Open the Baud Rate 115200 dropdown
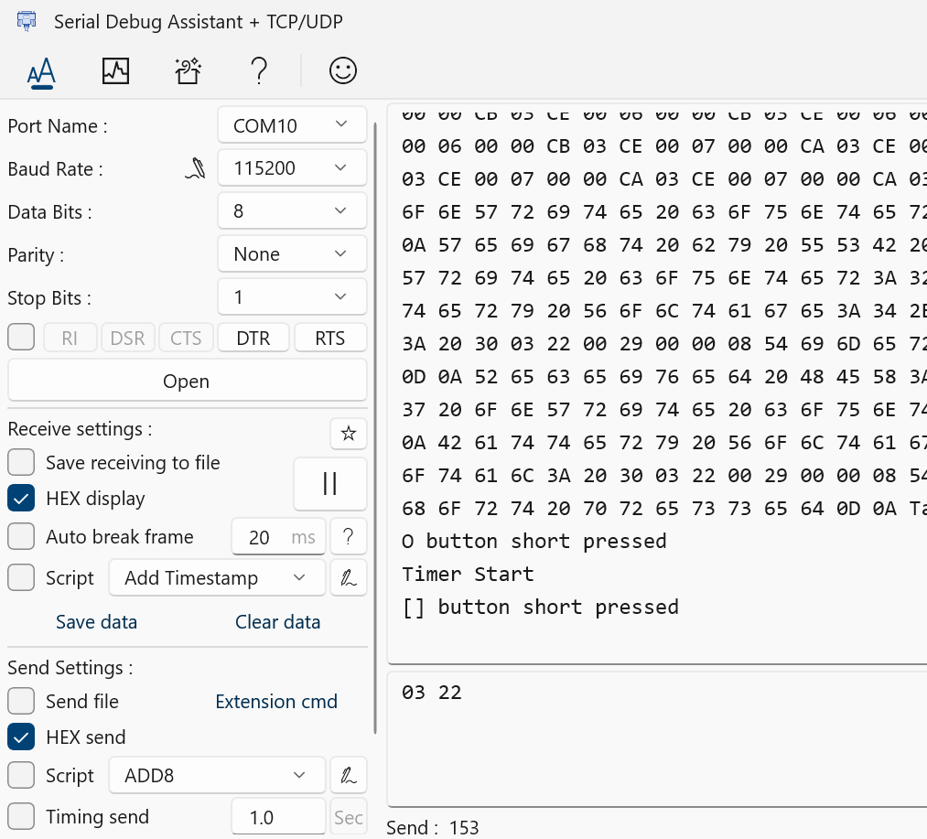 (292, 168)
